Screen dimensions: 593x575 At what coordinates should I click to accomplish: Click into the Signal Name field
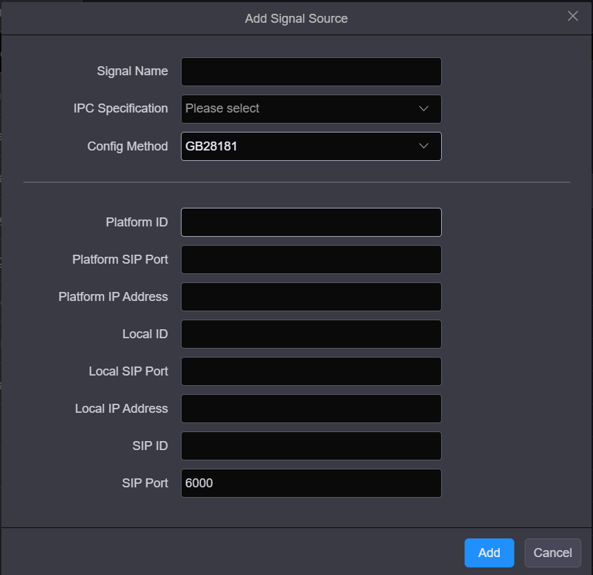tap(311, 72)
